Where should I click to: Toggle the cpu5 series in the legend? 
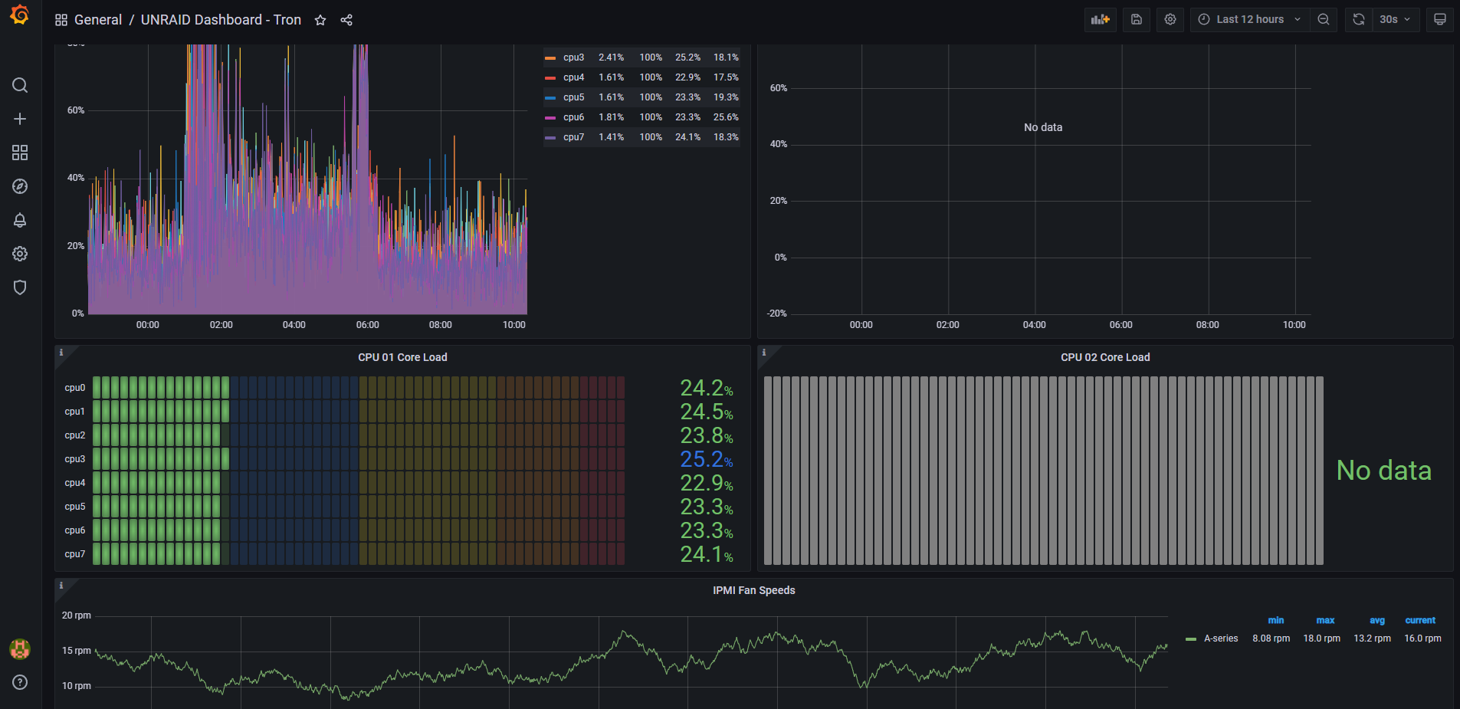point(573,97)
